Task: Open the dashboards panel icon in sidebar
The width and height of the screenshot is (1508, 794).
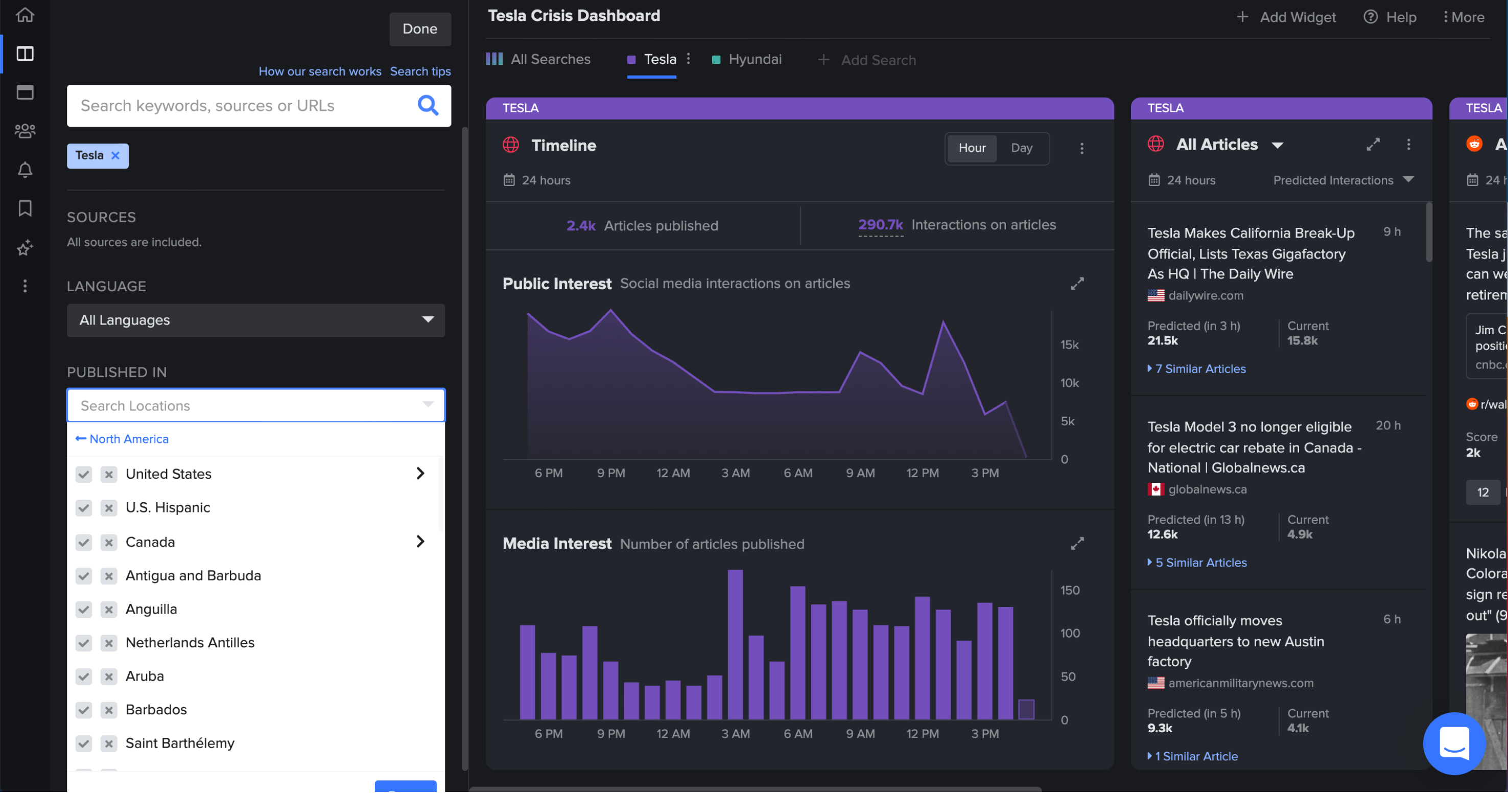Action: click(25, 54)
